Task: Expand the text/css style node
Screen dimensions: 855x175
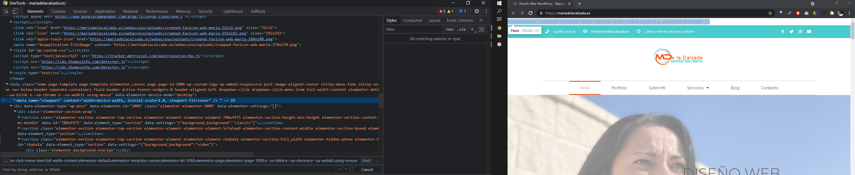Action: (x=11, y=73)
